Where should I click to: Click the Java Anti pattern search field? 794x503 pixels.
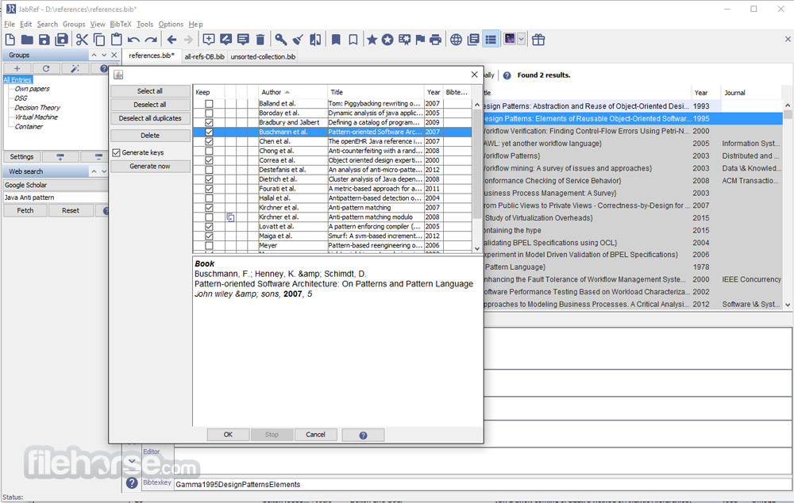tap(56, 198)
